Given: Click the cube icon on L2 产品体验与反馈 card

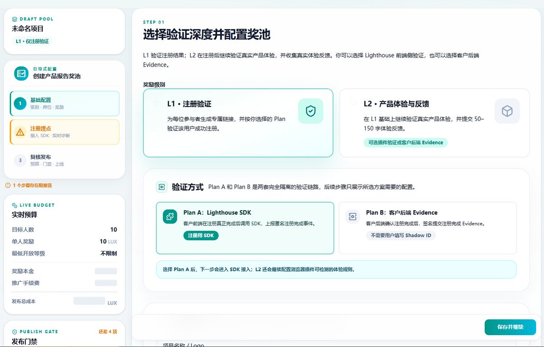Looking at the screenshot, I should [507, 111].
